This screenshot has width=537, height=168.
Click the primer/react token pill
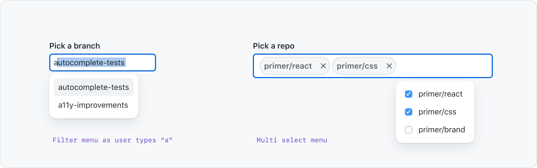288,66
